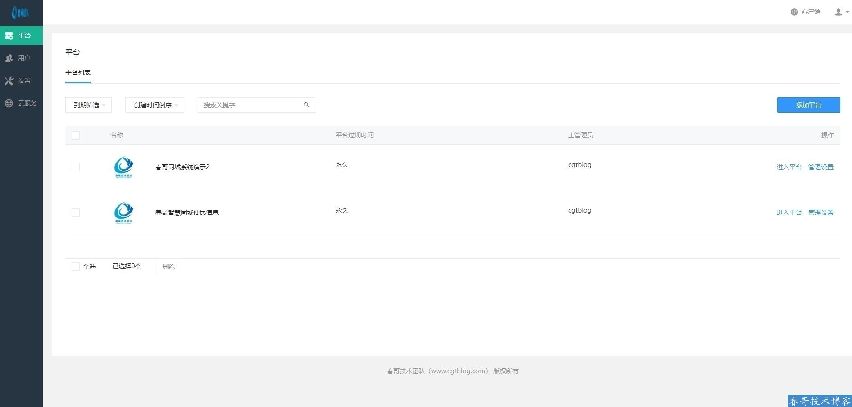The height and width of the screenshot is (407, 852).
Task: Click the 客户端 globe icon in header
Action: pyautogui.click(x=794, y=12)
